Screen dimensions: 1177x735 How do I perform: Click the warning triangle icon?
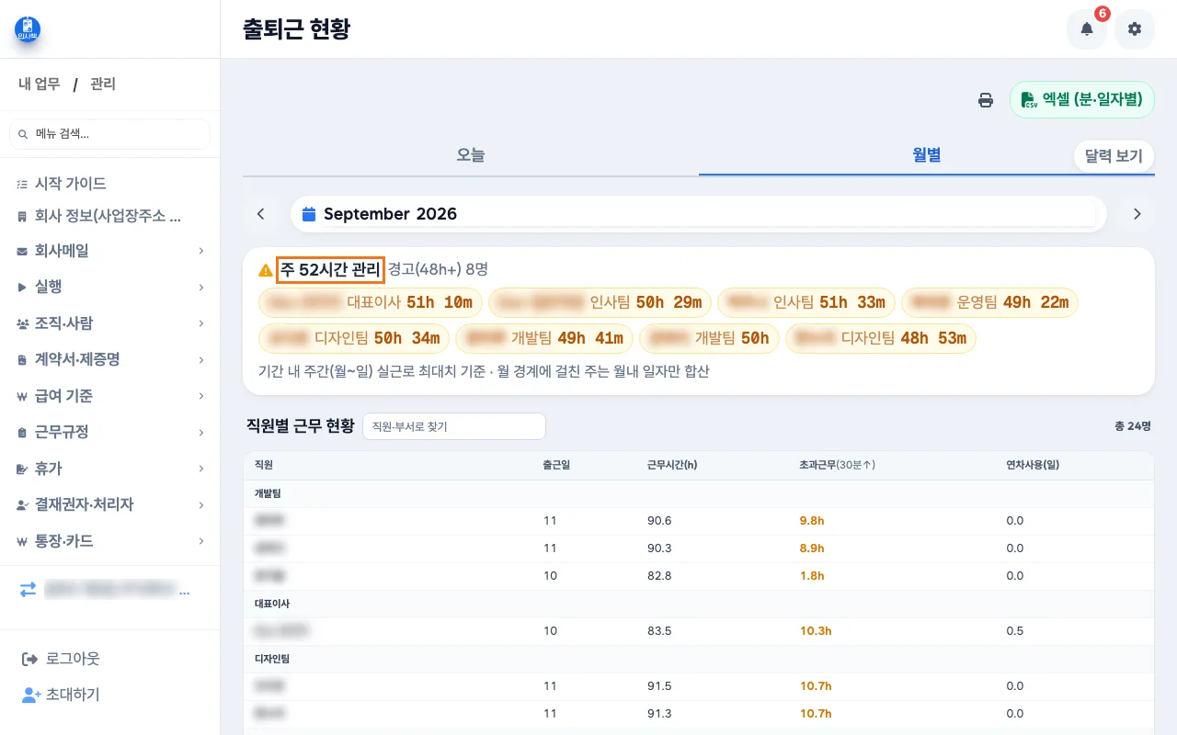266,270
